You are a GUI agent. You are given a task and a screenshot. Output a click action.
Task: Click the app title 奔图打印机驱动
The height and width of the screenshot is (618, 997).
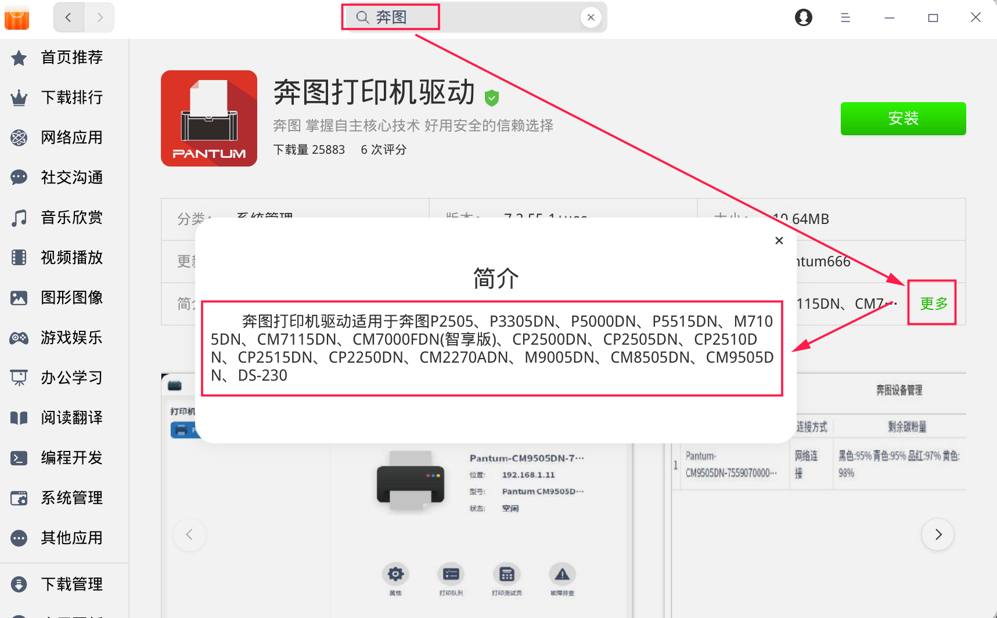(374, 92)
